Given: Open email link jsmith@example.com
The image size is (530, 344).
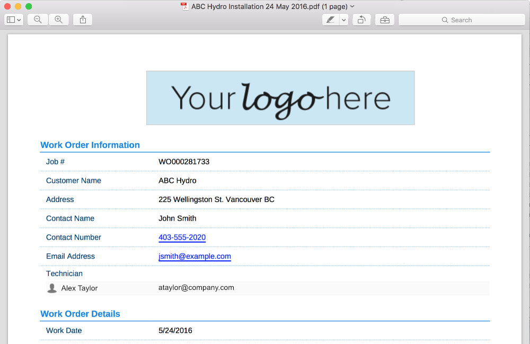Looking at the screenshot, I should coord(195,256).
